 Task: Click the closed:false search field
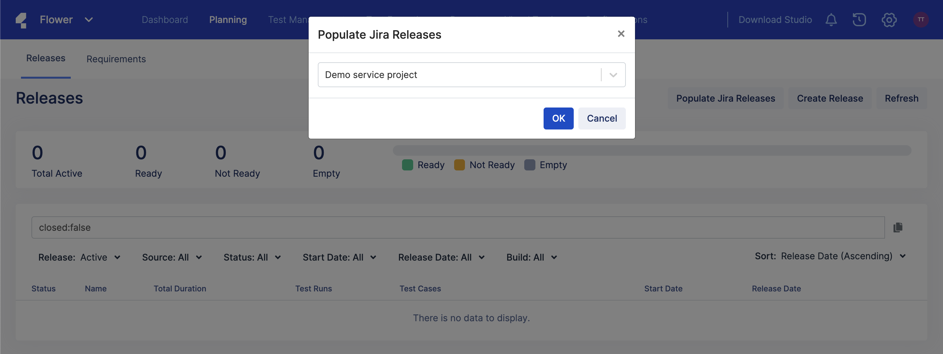pos(458,227)
